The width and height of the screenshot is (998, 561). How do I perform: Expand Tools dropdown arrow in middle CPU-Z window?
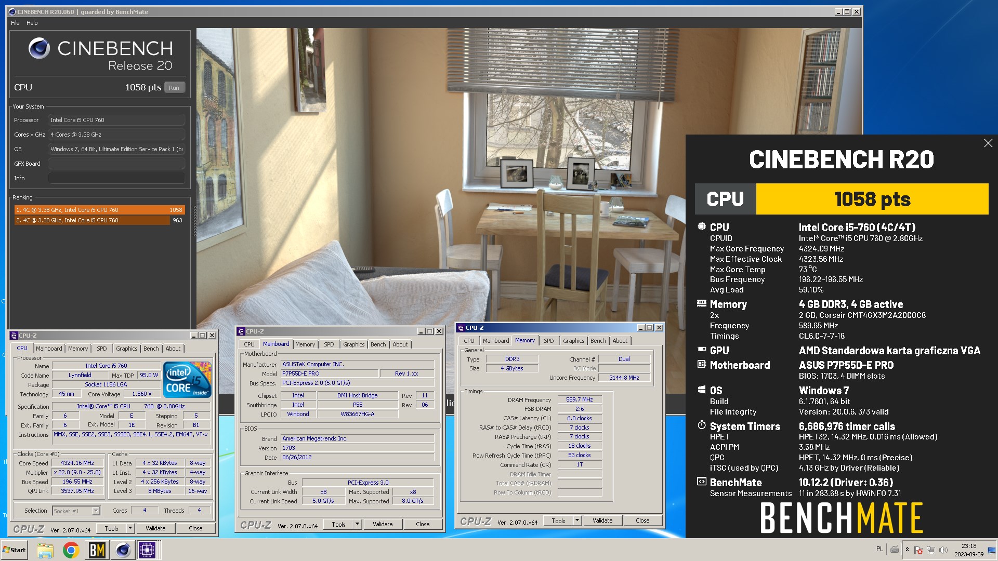coord(357,524)
